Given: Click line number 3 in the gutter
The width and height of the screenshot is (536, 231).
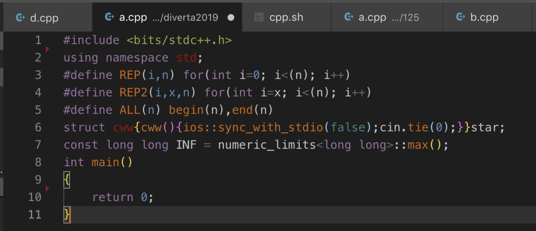Looking at the screenshot, I should click(38, 75).
